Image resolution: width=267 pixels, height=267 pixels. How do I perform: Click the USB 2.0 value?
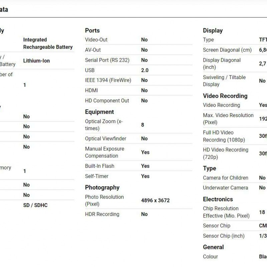145,70
